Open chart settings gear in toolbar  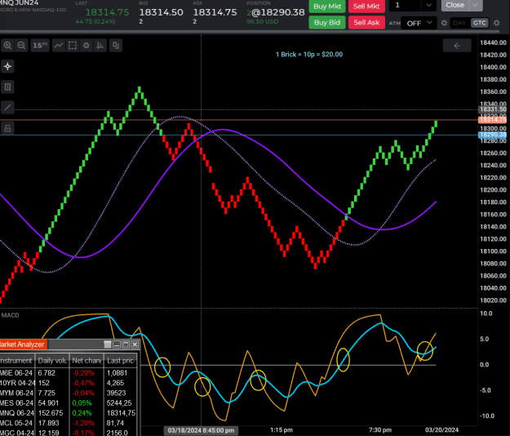[x=86, y=45]
